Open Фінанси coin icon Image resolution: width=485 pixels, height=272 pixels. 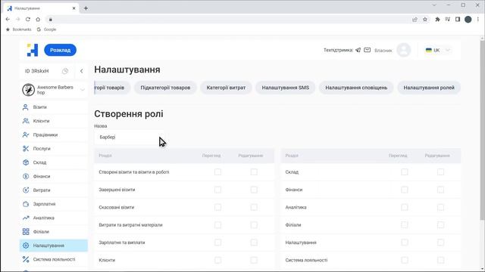point(26,176)
